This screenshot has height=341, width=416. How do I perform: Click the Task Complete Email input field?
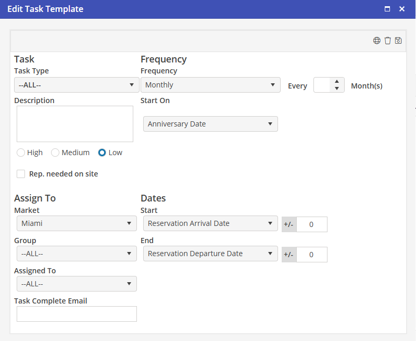pyautogui.click(x=77, y=314)
